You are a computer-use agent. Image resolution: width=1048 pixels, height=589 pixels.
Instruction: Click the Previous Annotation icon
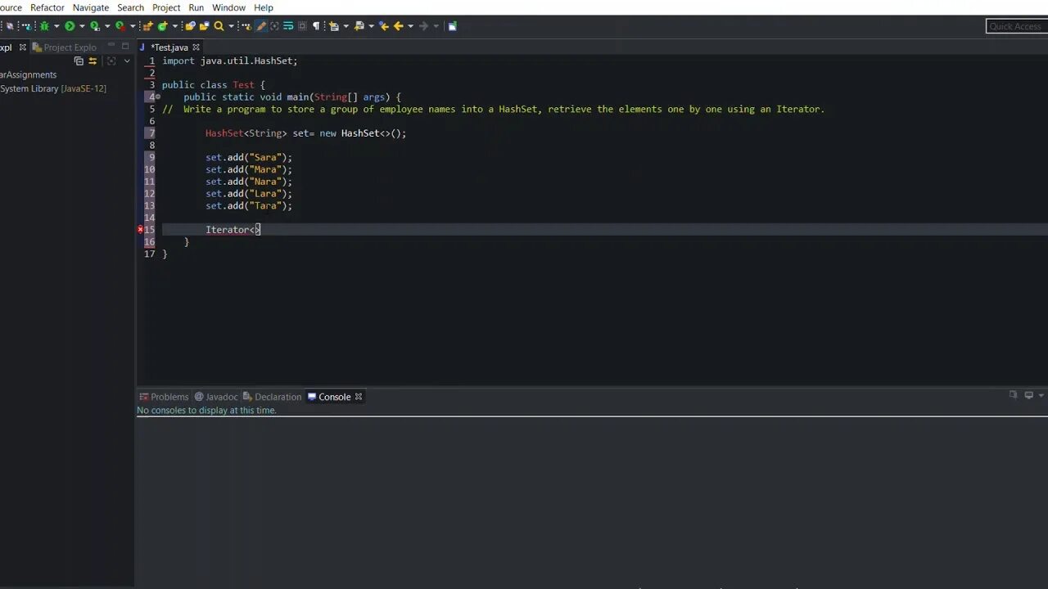[359, 26]
